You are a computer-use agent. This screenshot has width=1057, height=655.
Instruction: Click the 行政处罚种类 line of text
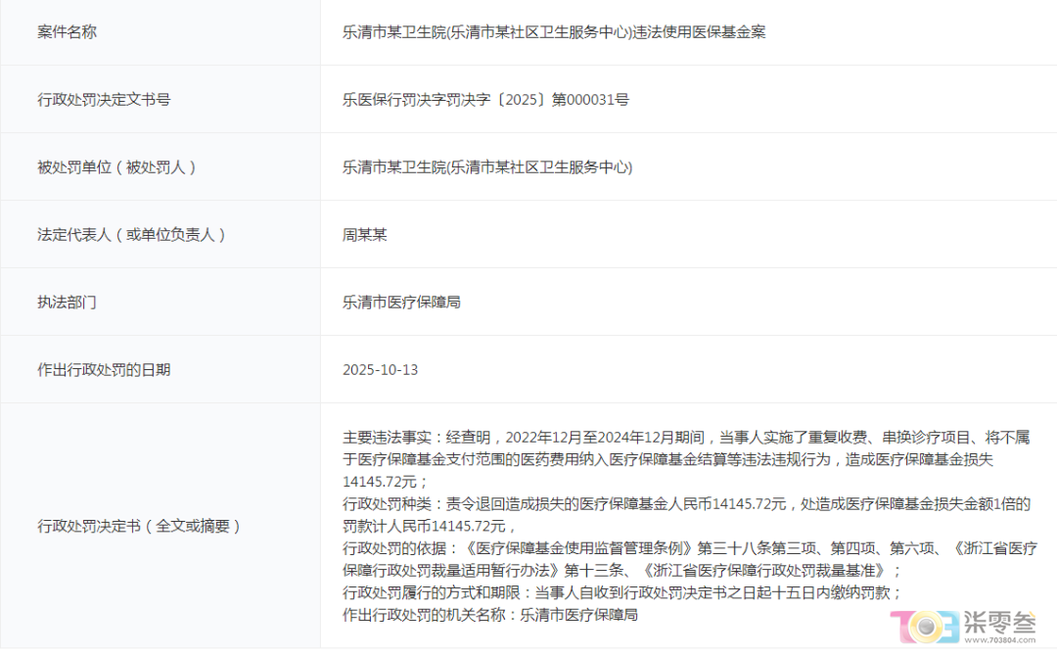(x=685, y=503)
